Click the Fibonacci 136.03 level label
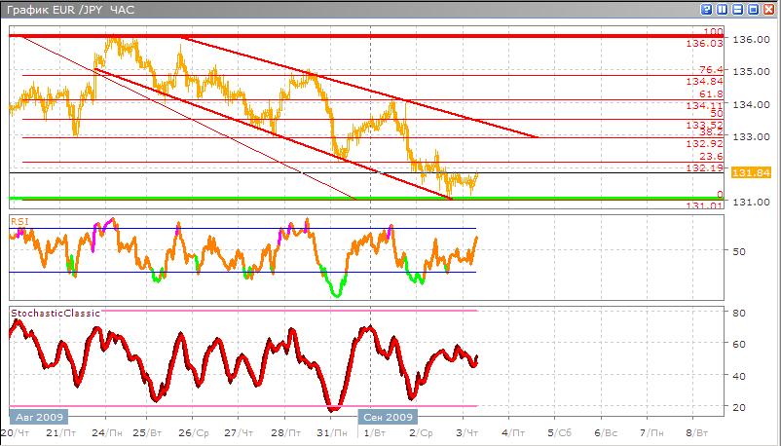The image size is (781, 446). pos(703,44)
